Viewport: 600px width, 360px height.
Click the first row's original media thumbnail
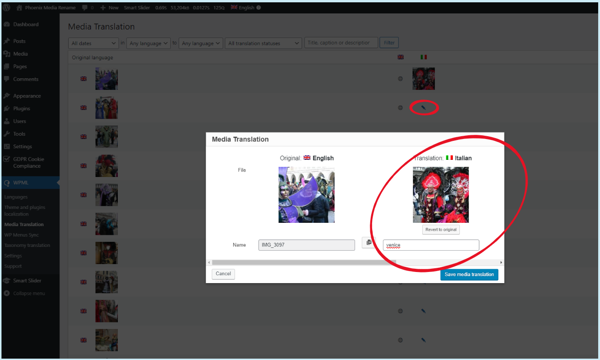pyautogui.click(x=106, y=79)
